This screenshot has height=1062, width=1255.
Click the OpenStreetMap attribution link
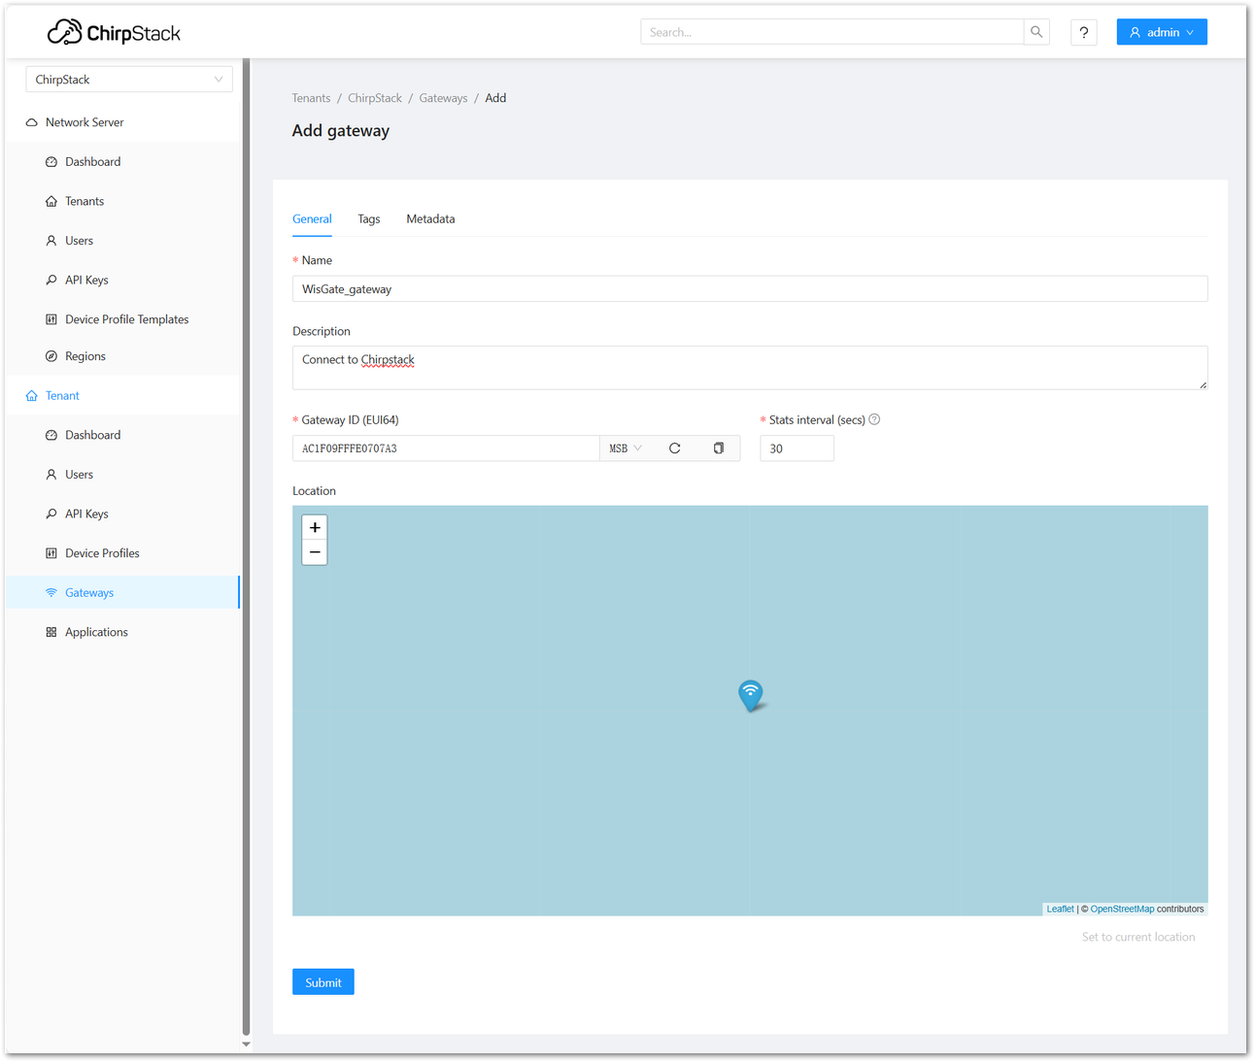[x=1122, y=909]
